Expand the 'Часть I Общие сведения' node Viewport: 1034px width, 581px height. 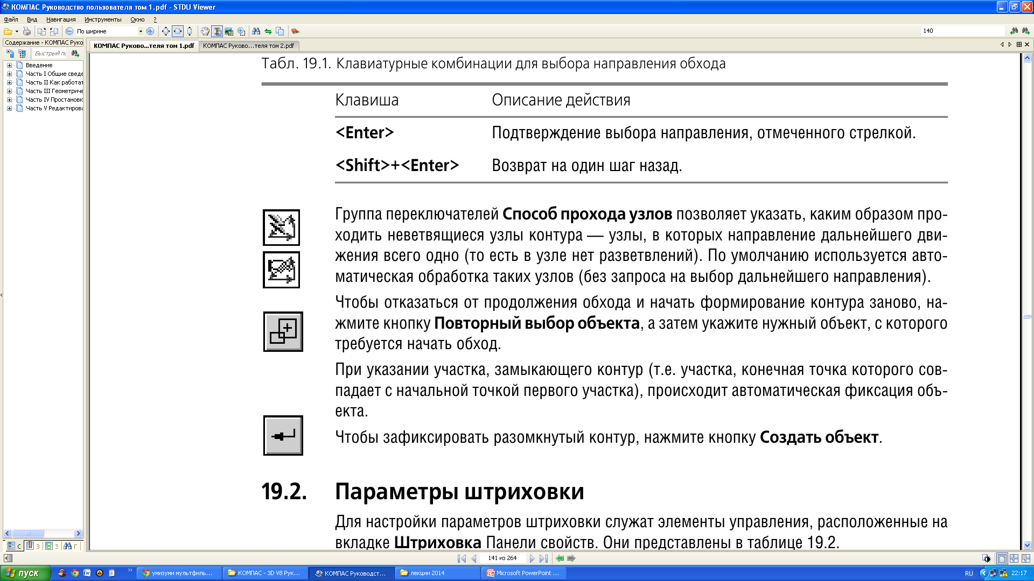(9, 74)
